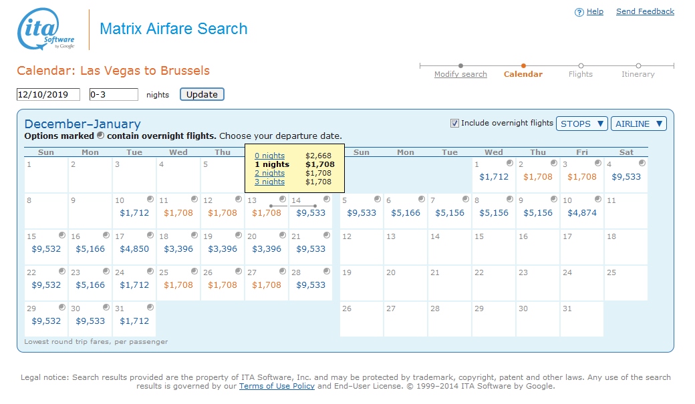Switch to the Flights step

click(580, 74)
